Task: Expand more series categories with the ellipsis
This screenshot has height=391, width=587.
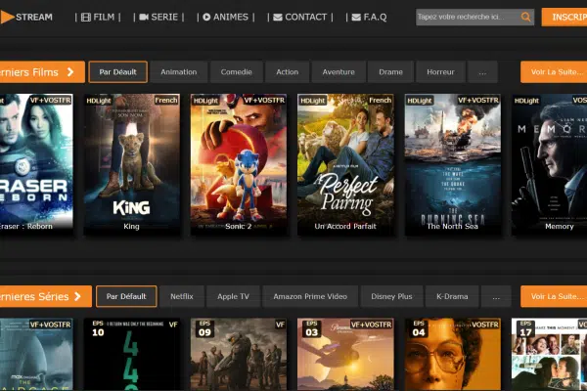Action: [x=496, y=296]
